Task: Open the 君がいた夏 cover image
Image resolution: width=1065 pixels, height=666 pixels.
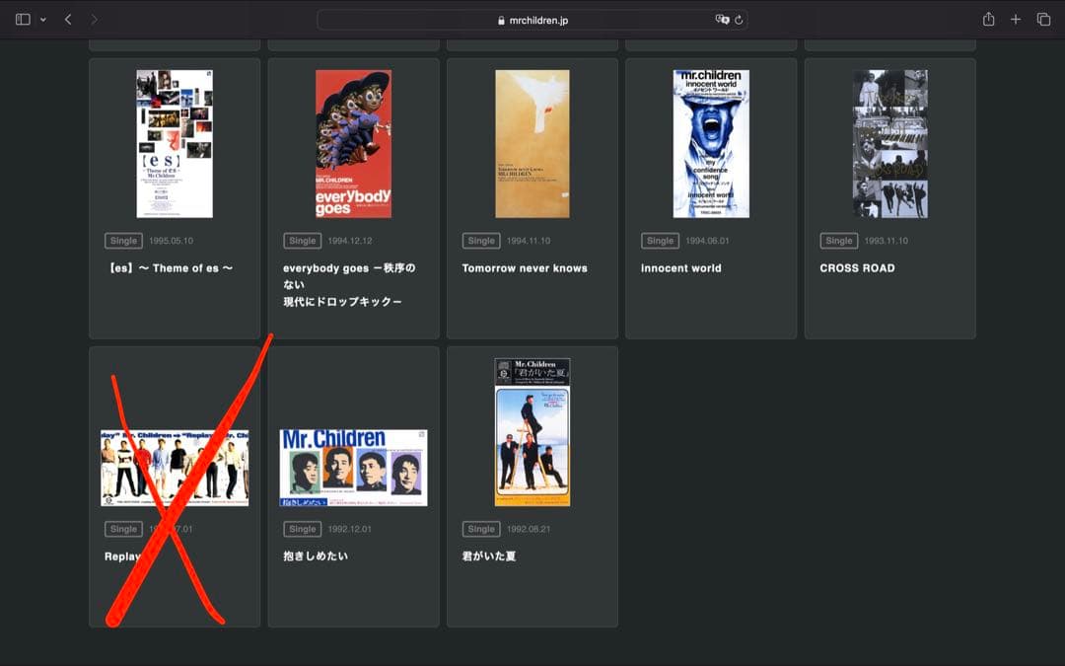Action: pyautogui.click(x=532, y=432)
